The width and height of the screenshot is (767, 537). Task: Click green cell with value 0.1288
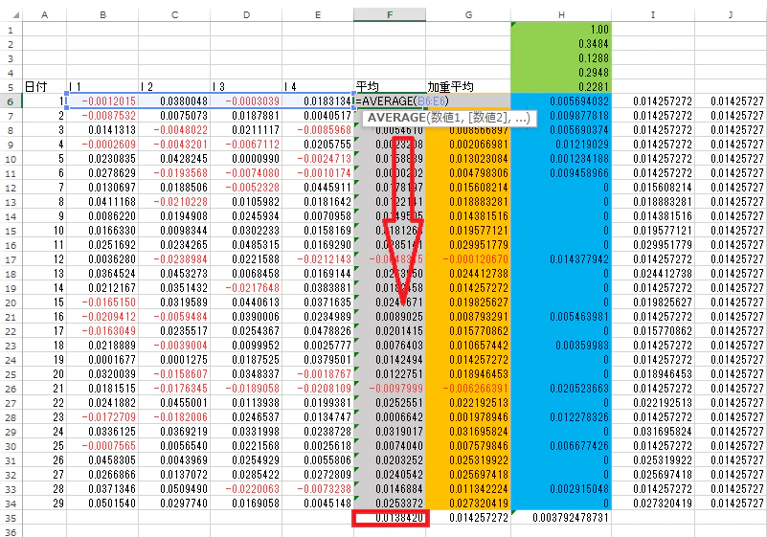pyautogui.click(x=561, y=58)
